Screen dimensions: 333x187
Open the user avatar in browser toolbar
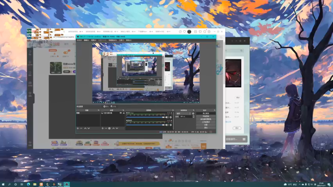pyautogui.click(x=189, y=32)
